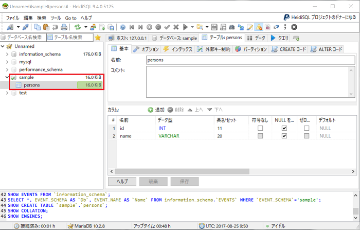This screenshot has height=230, width=360.
Task: Click the 名前 field containing persons
Action: click(x=250, y=60)
